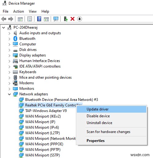Choose Scan for hardware changes in context menu

[x=112, y=132]
